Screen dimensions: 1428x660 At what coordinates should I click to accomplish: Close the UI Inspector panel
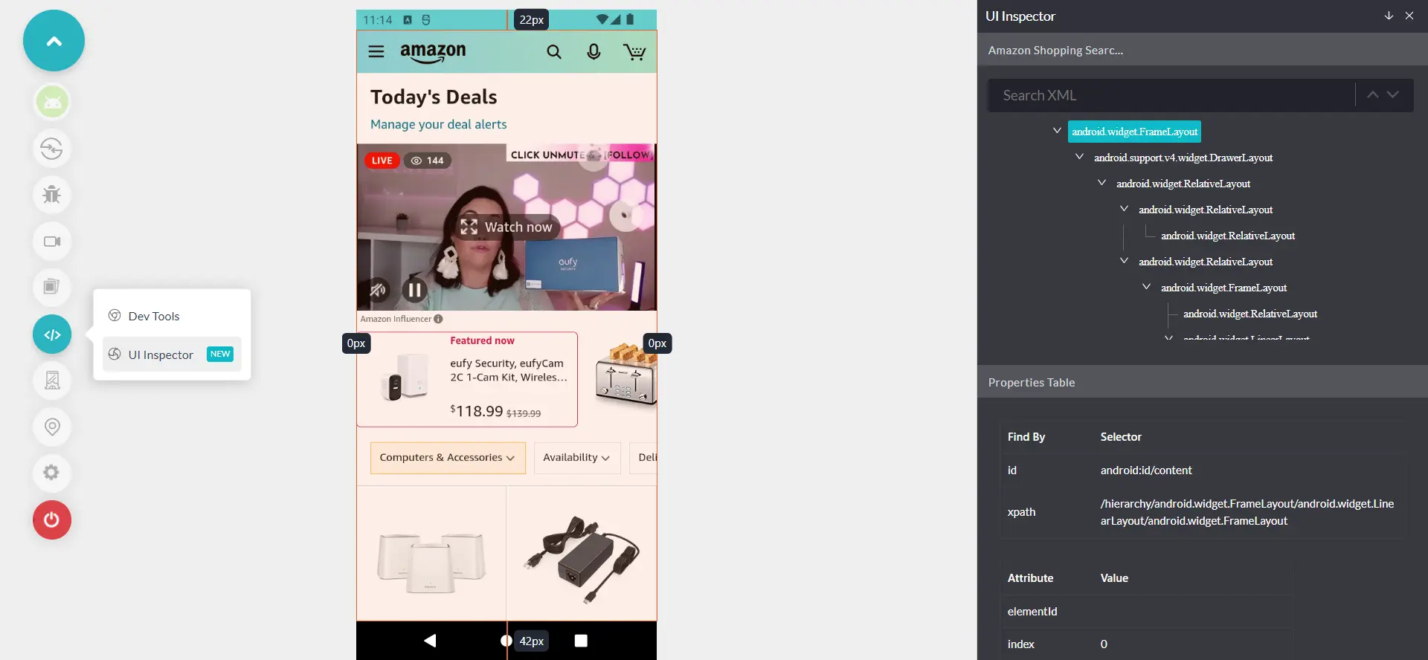[x=1409, y=16]
